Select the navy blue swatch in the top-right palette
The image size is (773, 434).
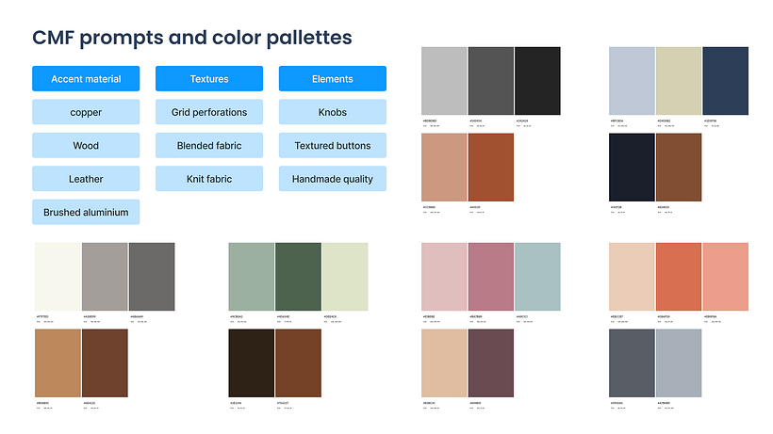pyautogui.click(x=725, y=81)
